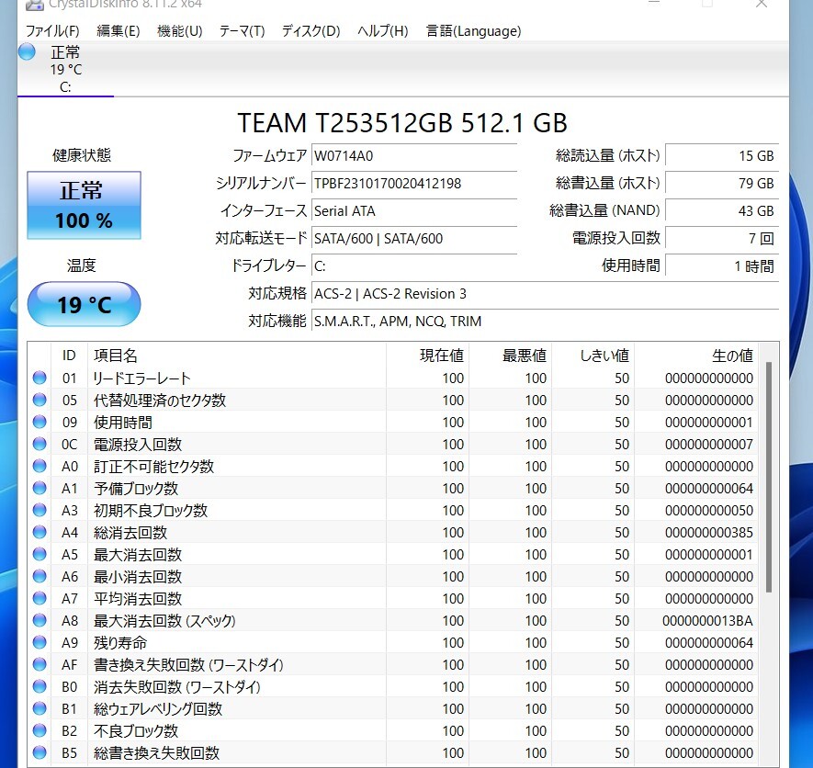Open the ファイル(F) menu
813x768 pixels.
tap(52, 31)
